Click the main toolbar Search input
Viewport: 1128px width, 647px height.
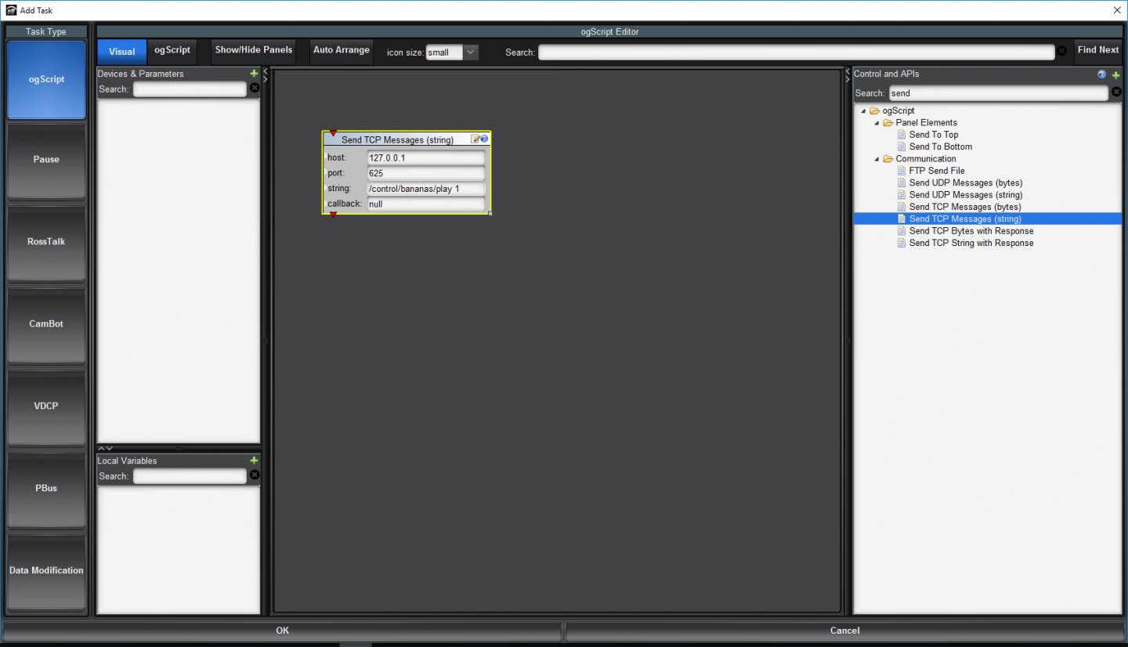(797, 52)
